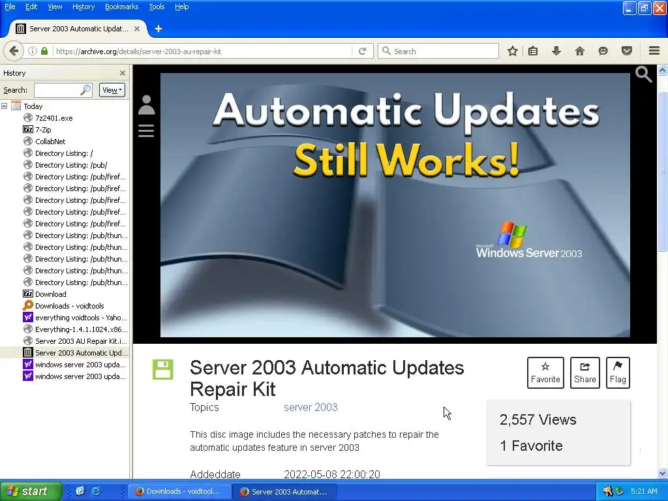The width and height of the screenshot is (668, 501).
Task: Click the Show Desktop quick launch icon
Action: (x=80, y=491)
